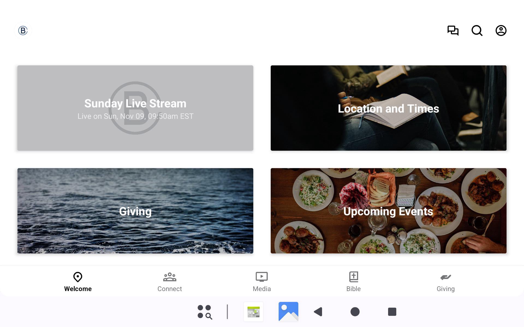Open the Giving ocean image card
Screen dimensions: 524x327
pos(135,211)
